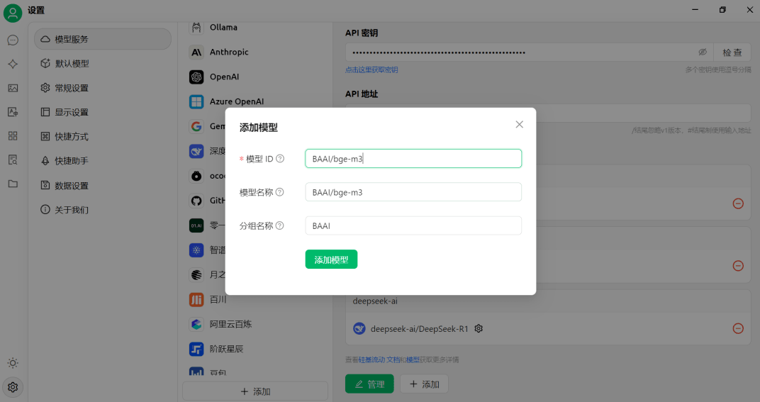Toggle the theme sun icon

[13, 363]
